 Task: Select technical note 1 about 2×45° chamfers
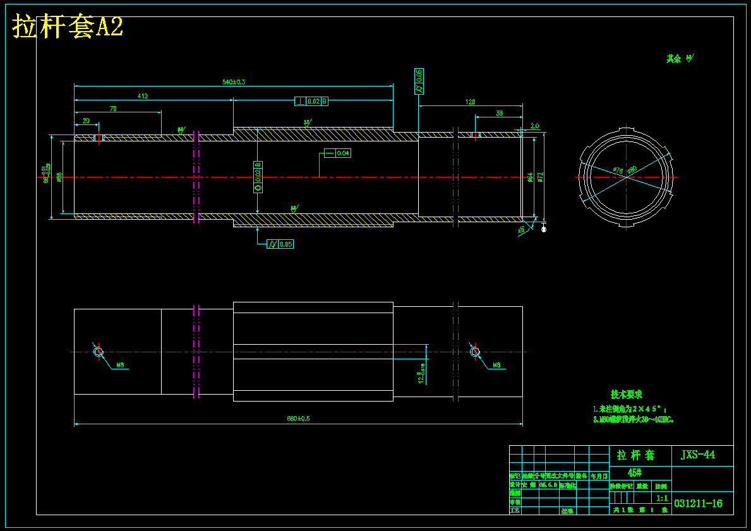click(x=629, y=409)
